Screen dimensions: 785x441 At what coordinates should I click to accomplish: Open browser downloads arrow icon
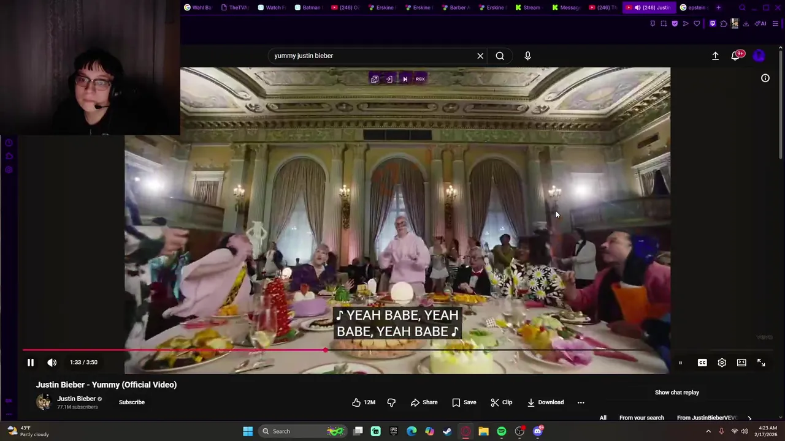coord(746,23)
